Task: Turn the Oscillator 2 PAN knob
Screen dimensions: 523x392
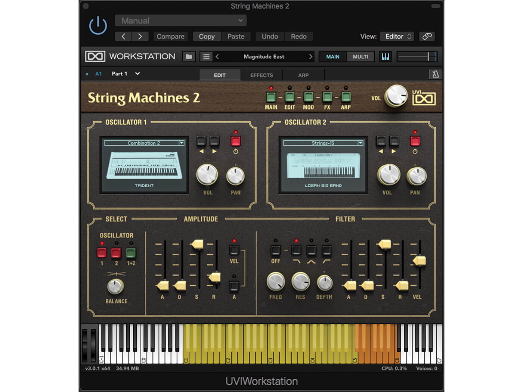Action: (x=417, y=176)
